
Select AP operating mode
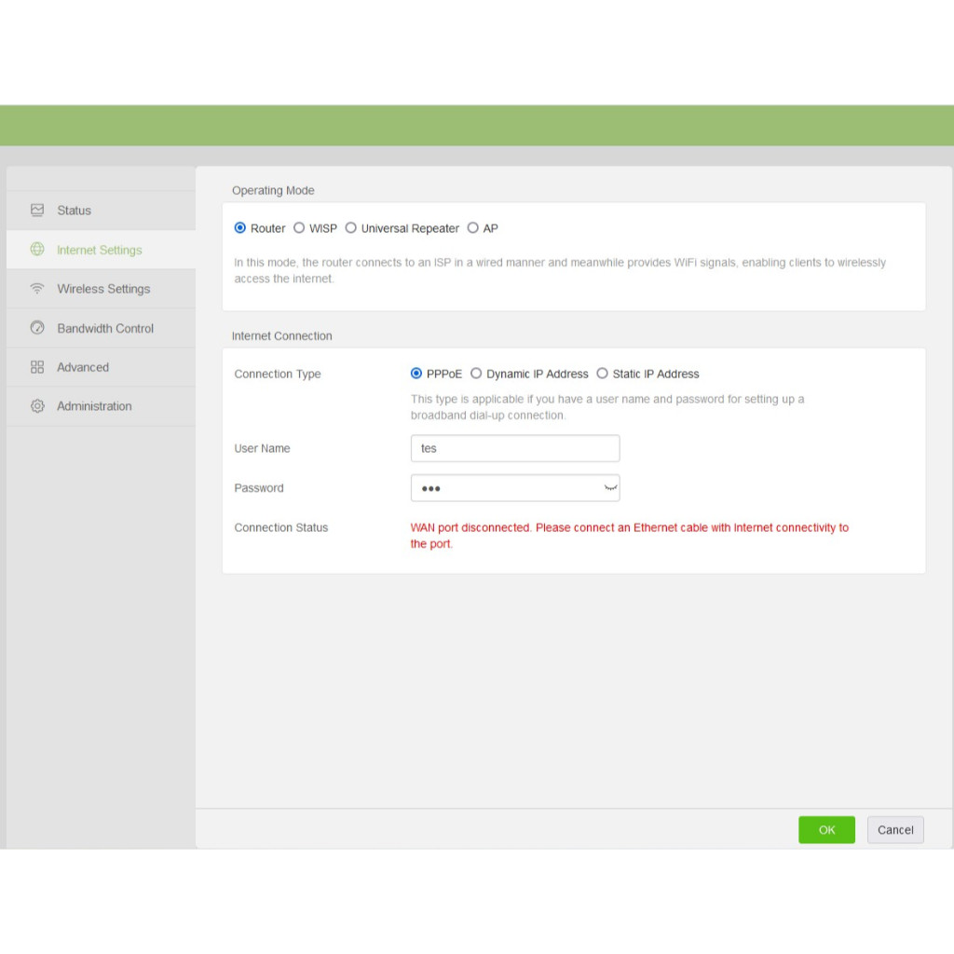pos(473,228)
